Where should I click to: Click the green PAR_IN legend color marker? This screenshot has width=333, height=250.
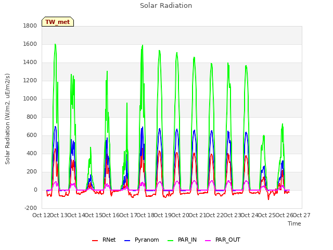tap(171, 241)
